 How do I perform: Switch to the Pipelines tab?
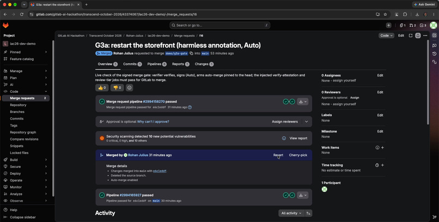tap(157, 64)
